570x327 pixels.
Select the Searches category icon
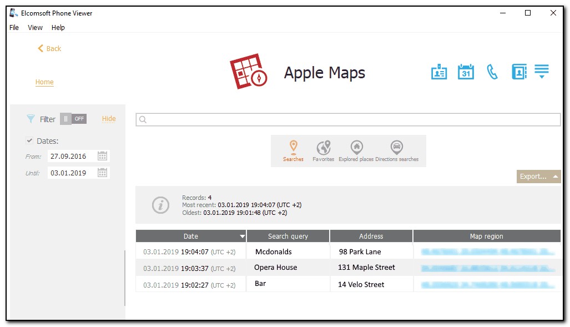click(x=293, y=151)
